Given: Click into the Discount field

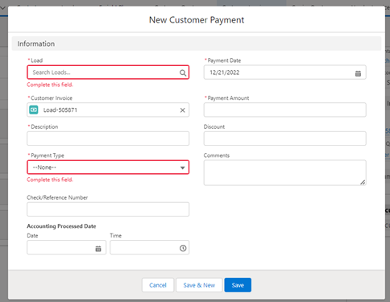Looking at the screenshot, I should tap(284, 139).
